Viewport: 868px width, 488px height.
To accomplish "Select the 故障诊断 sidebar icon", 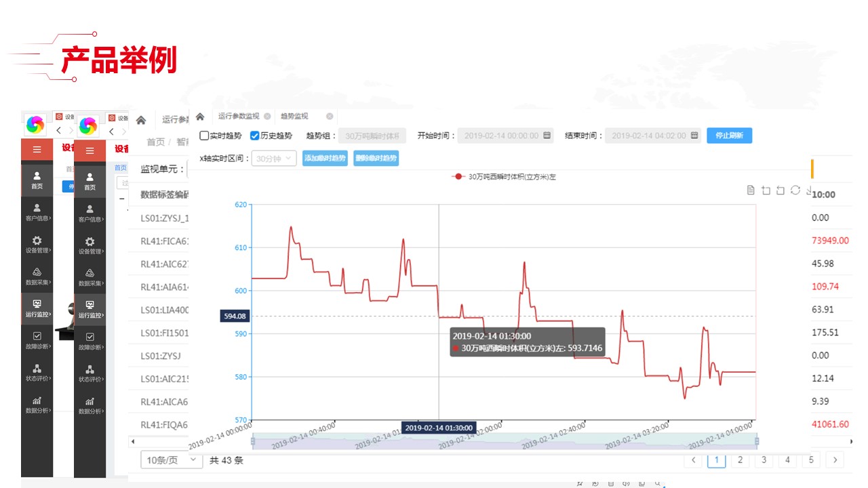I will (90, 340).
